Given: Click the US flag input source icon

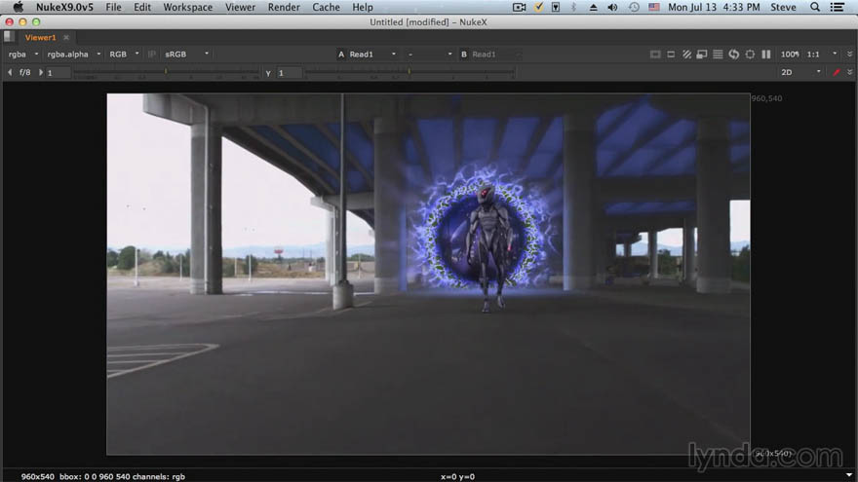Looking at the screenshot, I should click(654, 7).
